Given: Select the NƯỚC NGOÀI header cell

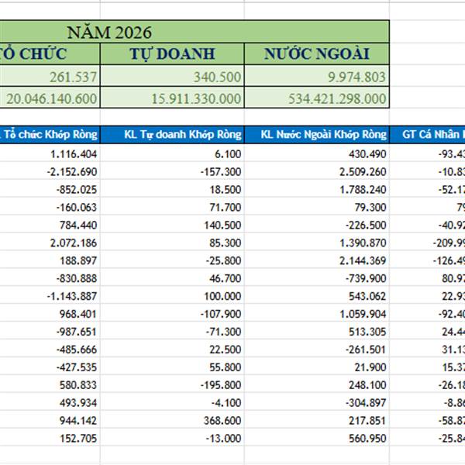Looking at the screenshot, I should click(x=317, y=53).
